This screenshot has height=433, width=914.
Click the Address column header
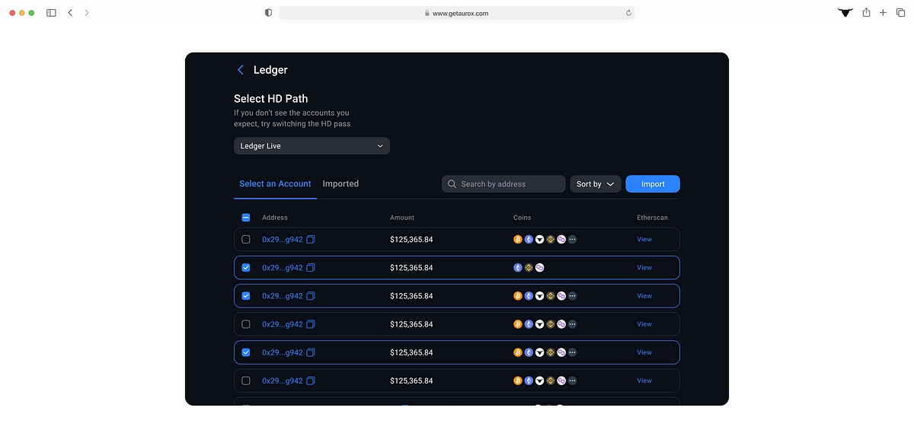coord(275,218)
